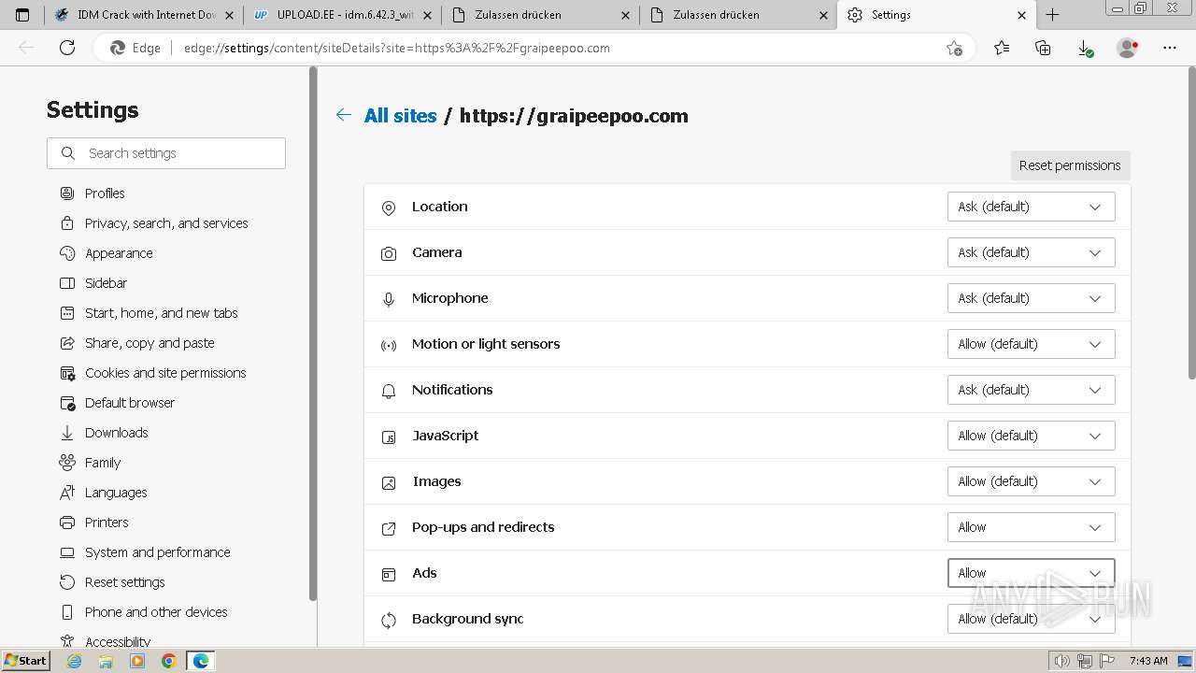
Task: Open the Notifications permission dropdown
Action: tap(1031, 390)
